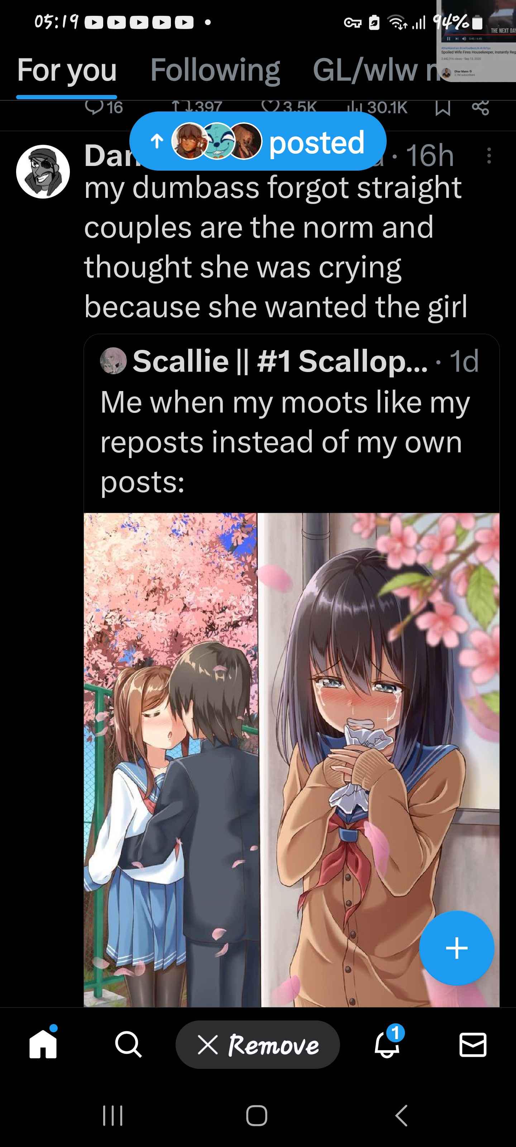
Task: Open the Messages envelope icon
Action: click(472, 1044)
